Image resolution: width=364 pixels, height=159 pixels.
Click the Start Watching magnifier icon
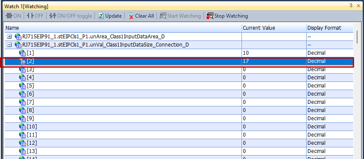163,16
